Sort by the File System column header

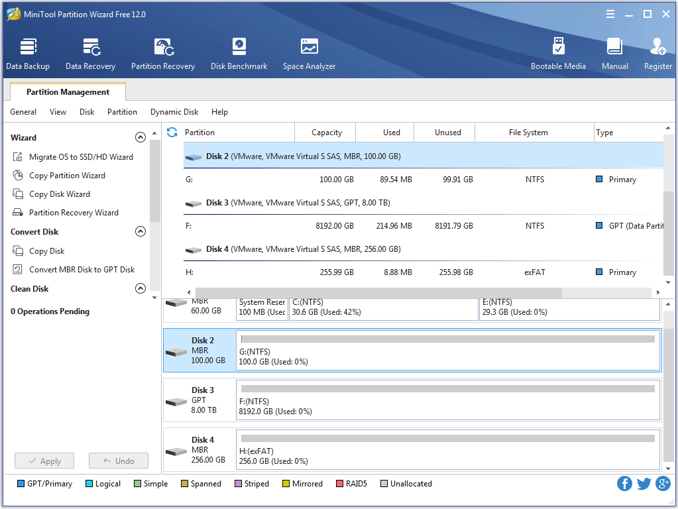[534, 133]
